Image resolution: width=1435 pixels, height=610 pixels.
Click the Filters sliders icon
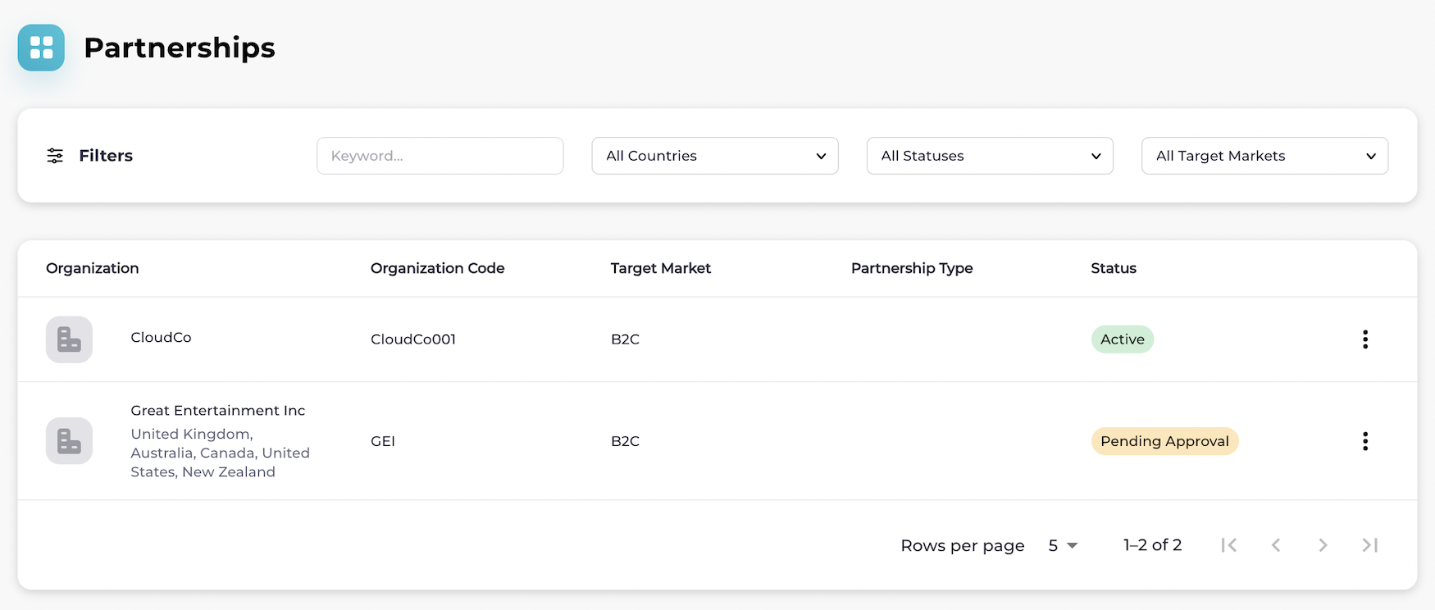point(55,156)
